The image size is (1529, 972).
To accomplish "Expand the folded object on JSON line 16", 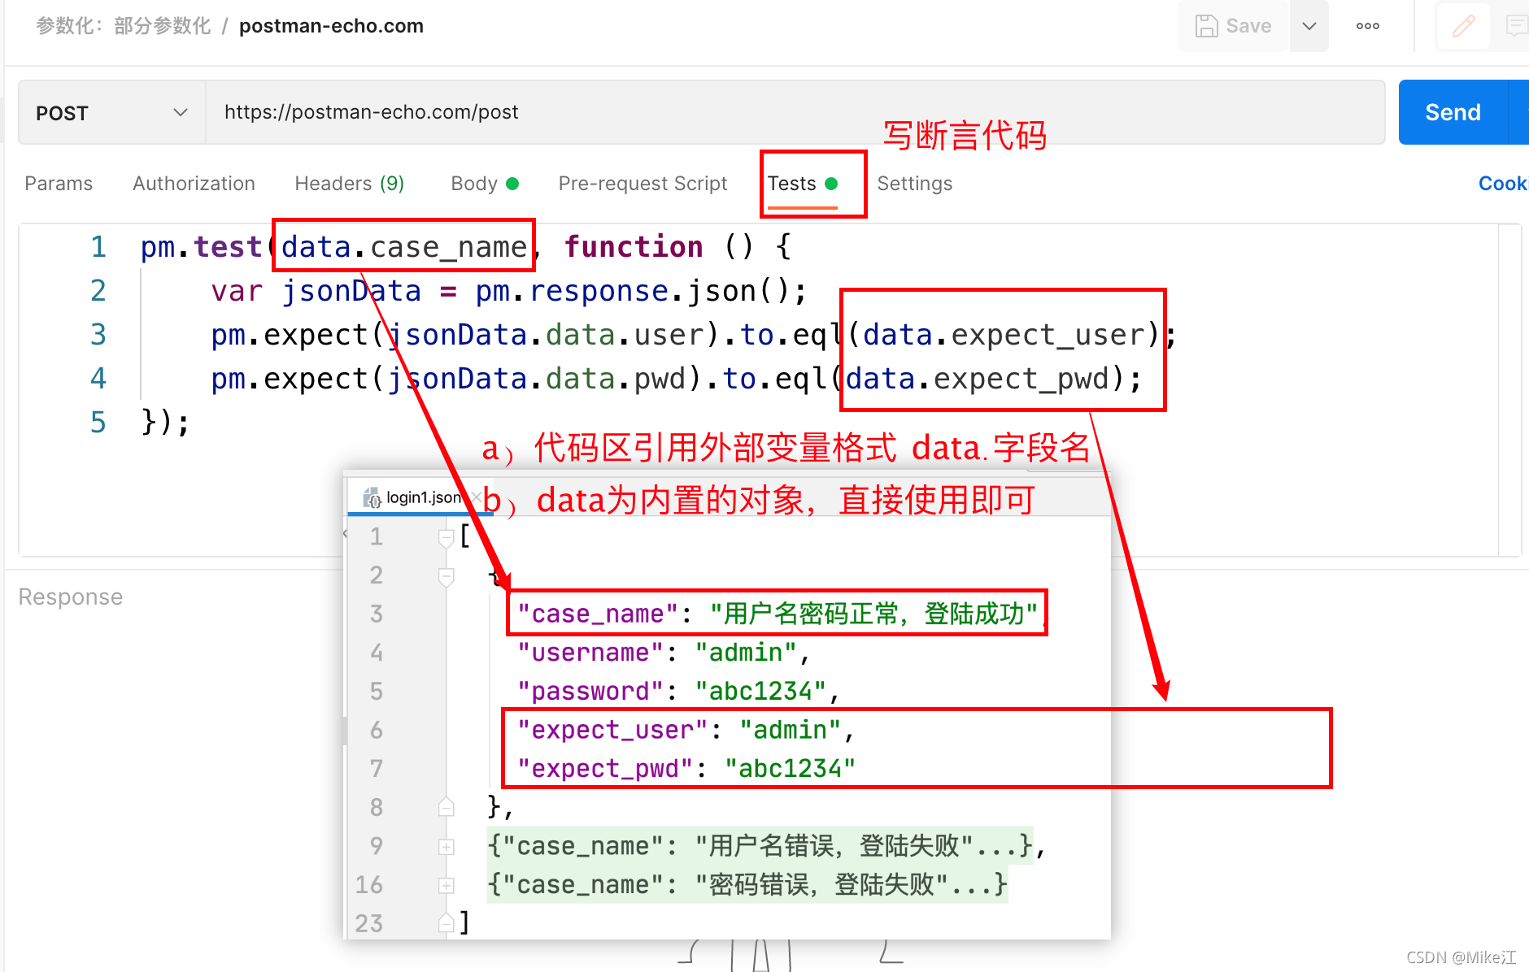I will [446, 885].
